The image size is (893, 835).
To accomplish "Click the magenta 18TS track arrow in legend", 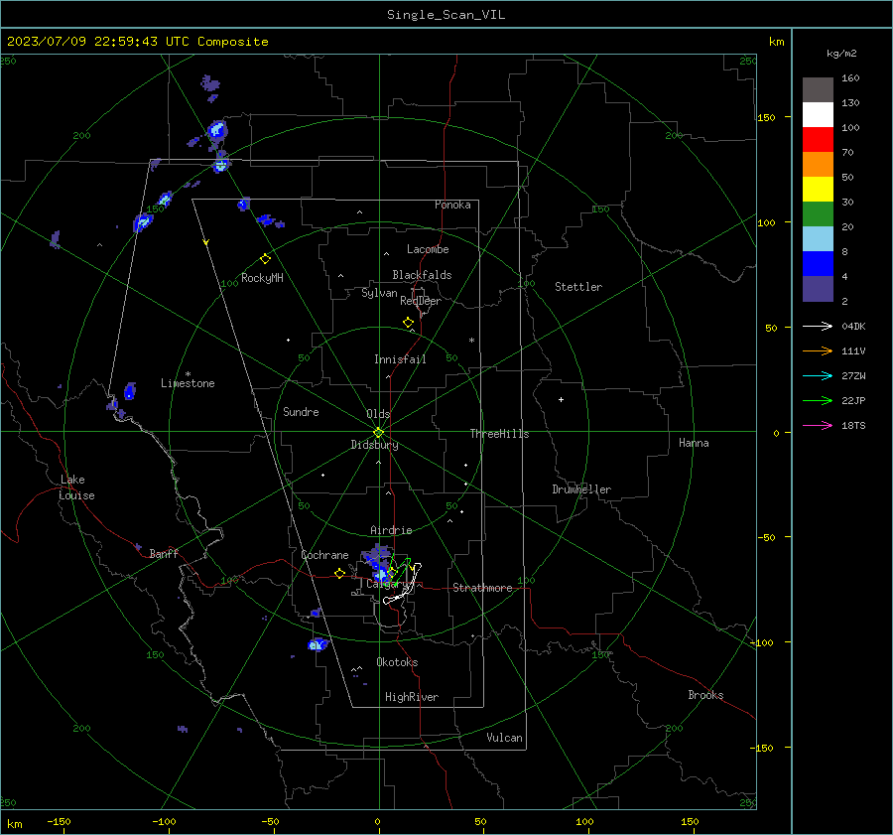I will [x=818, y=426].
